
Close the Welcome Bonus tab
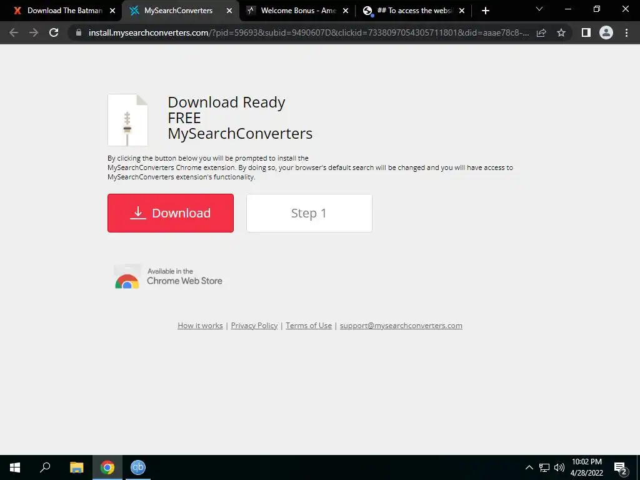click(x=345, y=11)
